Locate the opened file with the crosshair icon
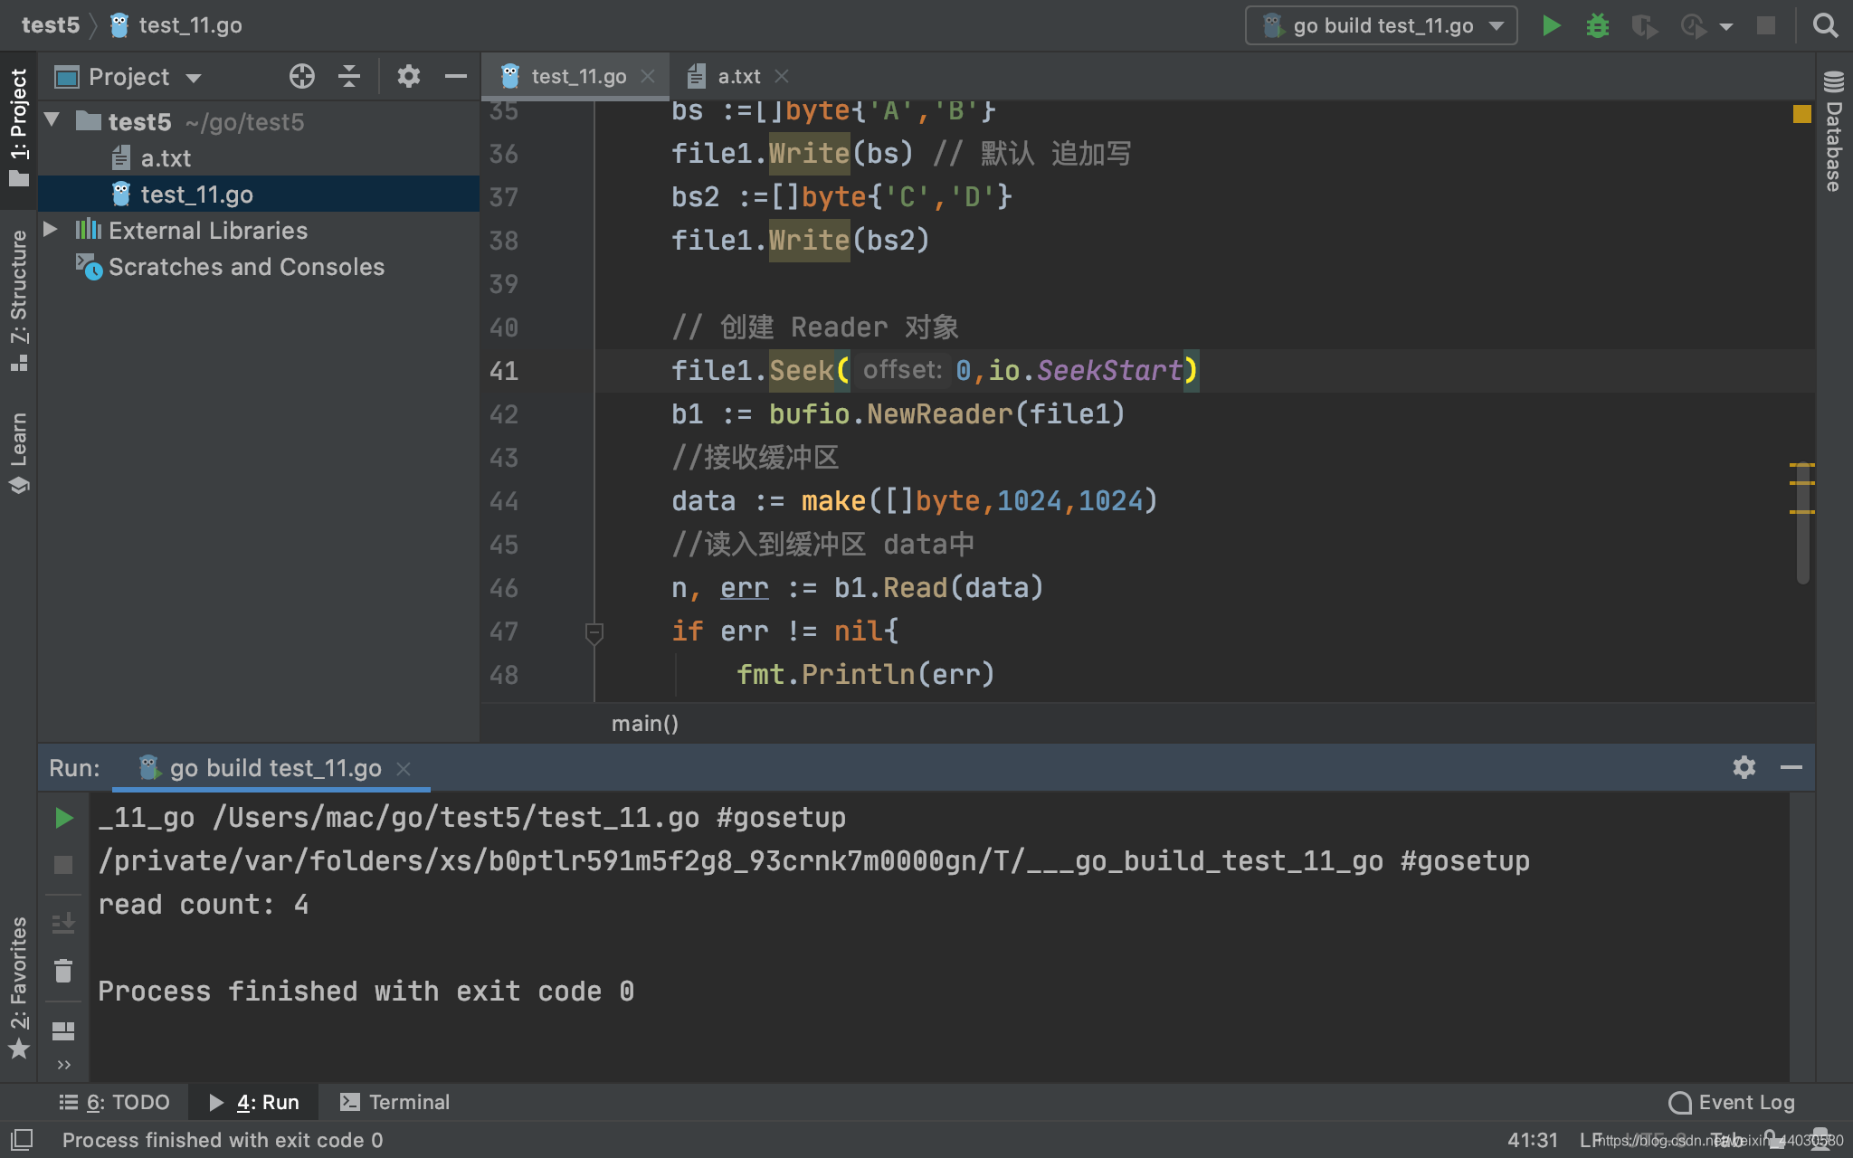1853x1158 pixels. pos(302,76)
